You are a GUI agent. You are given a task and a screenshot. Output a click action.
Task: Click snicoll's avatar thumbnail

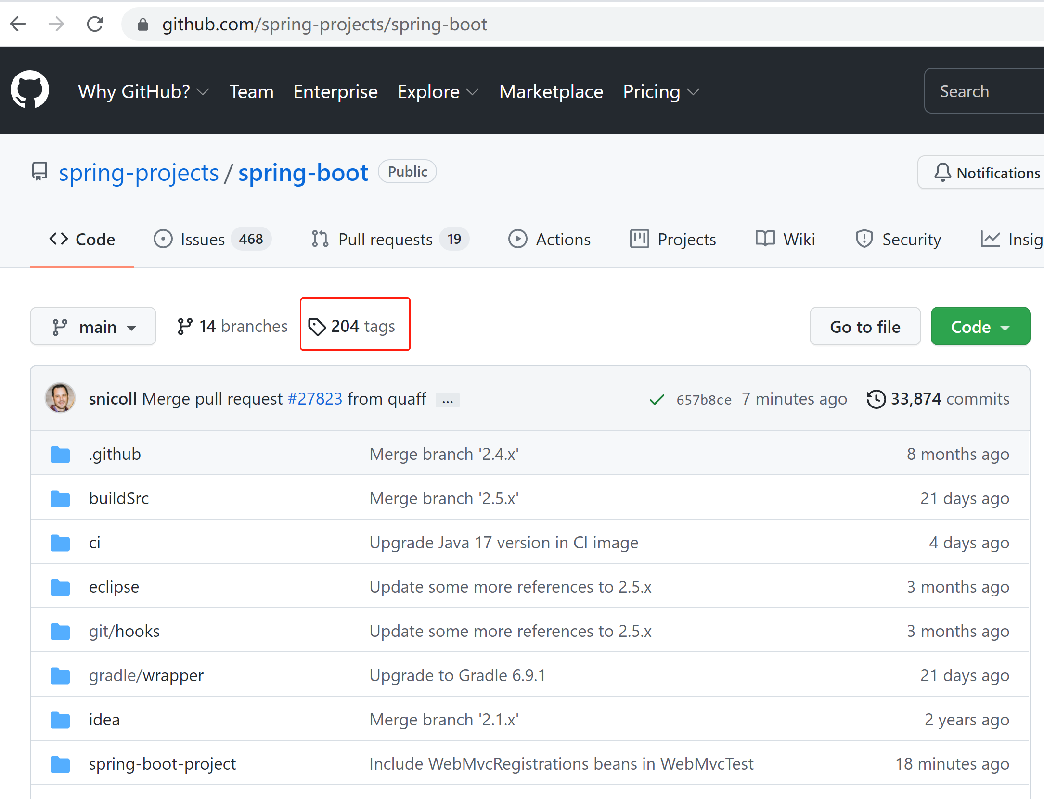point(60,398)
